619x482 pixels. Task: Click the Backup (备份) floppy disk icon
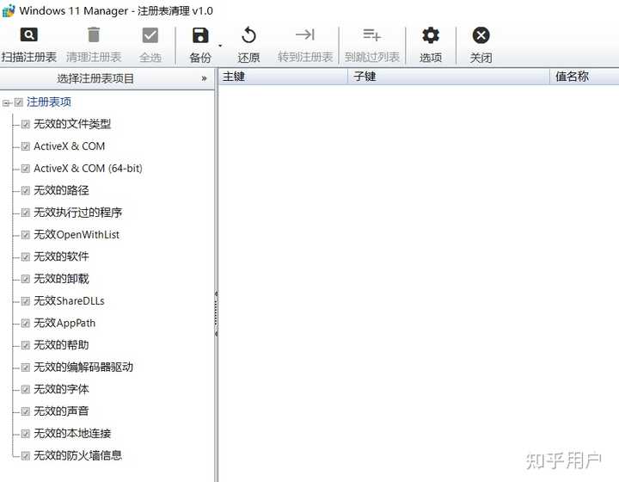[x=200, y=35]
